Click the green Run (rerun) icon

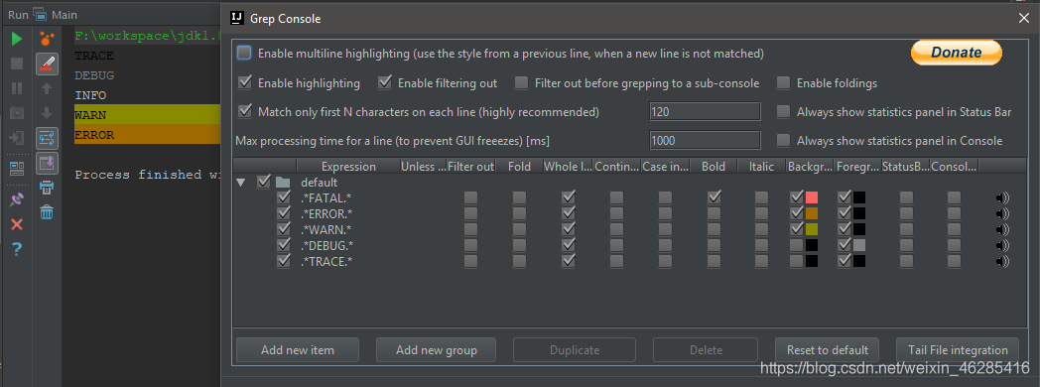pos(17,39)
